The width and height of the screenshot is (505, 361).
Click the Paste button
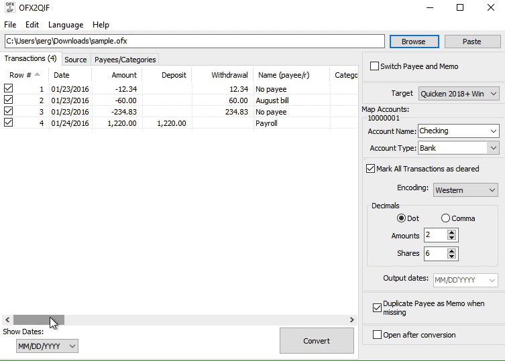click(472, 42)
